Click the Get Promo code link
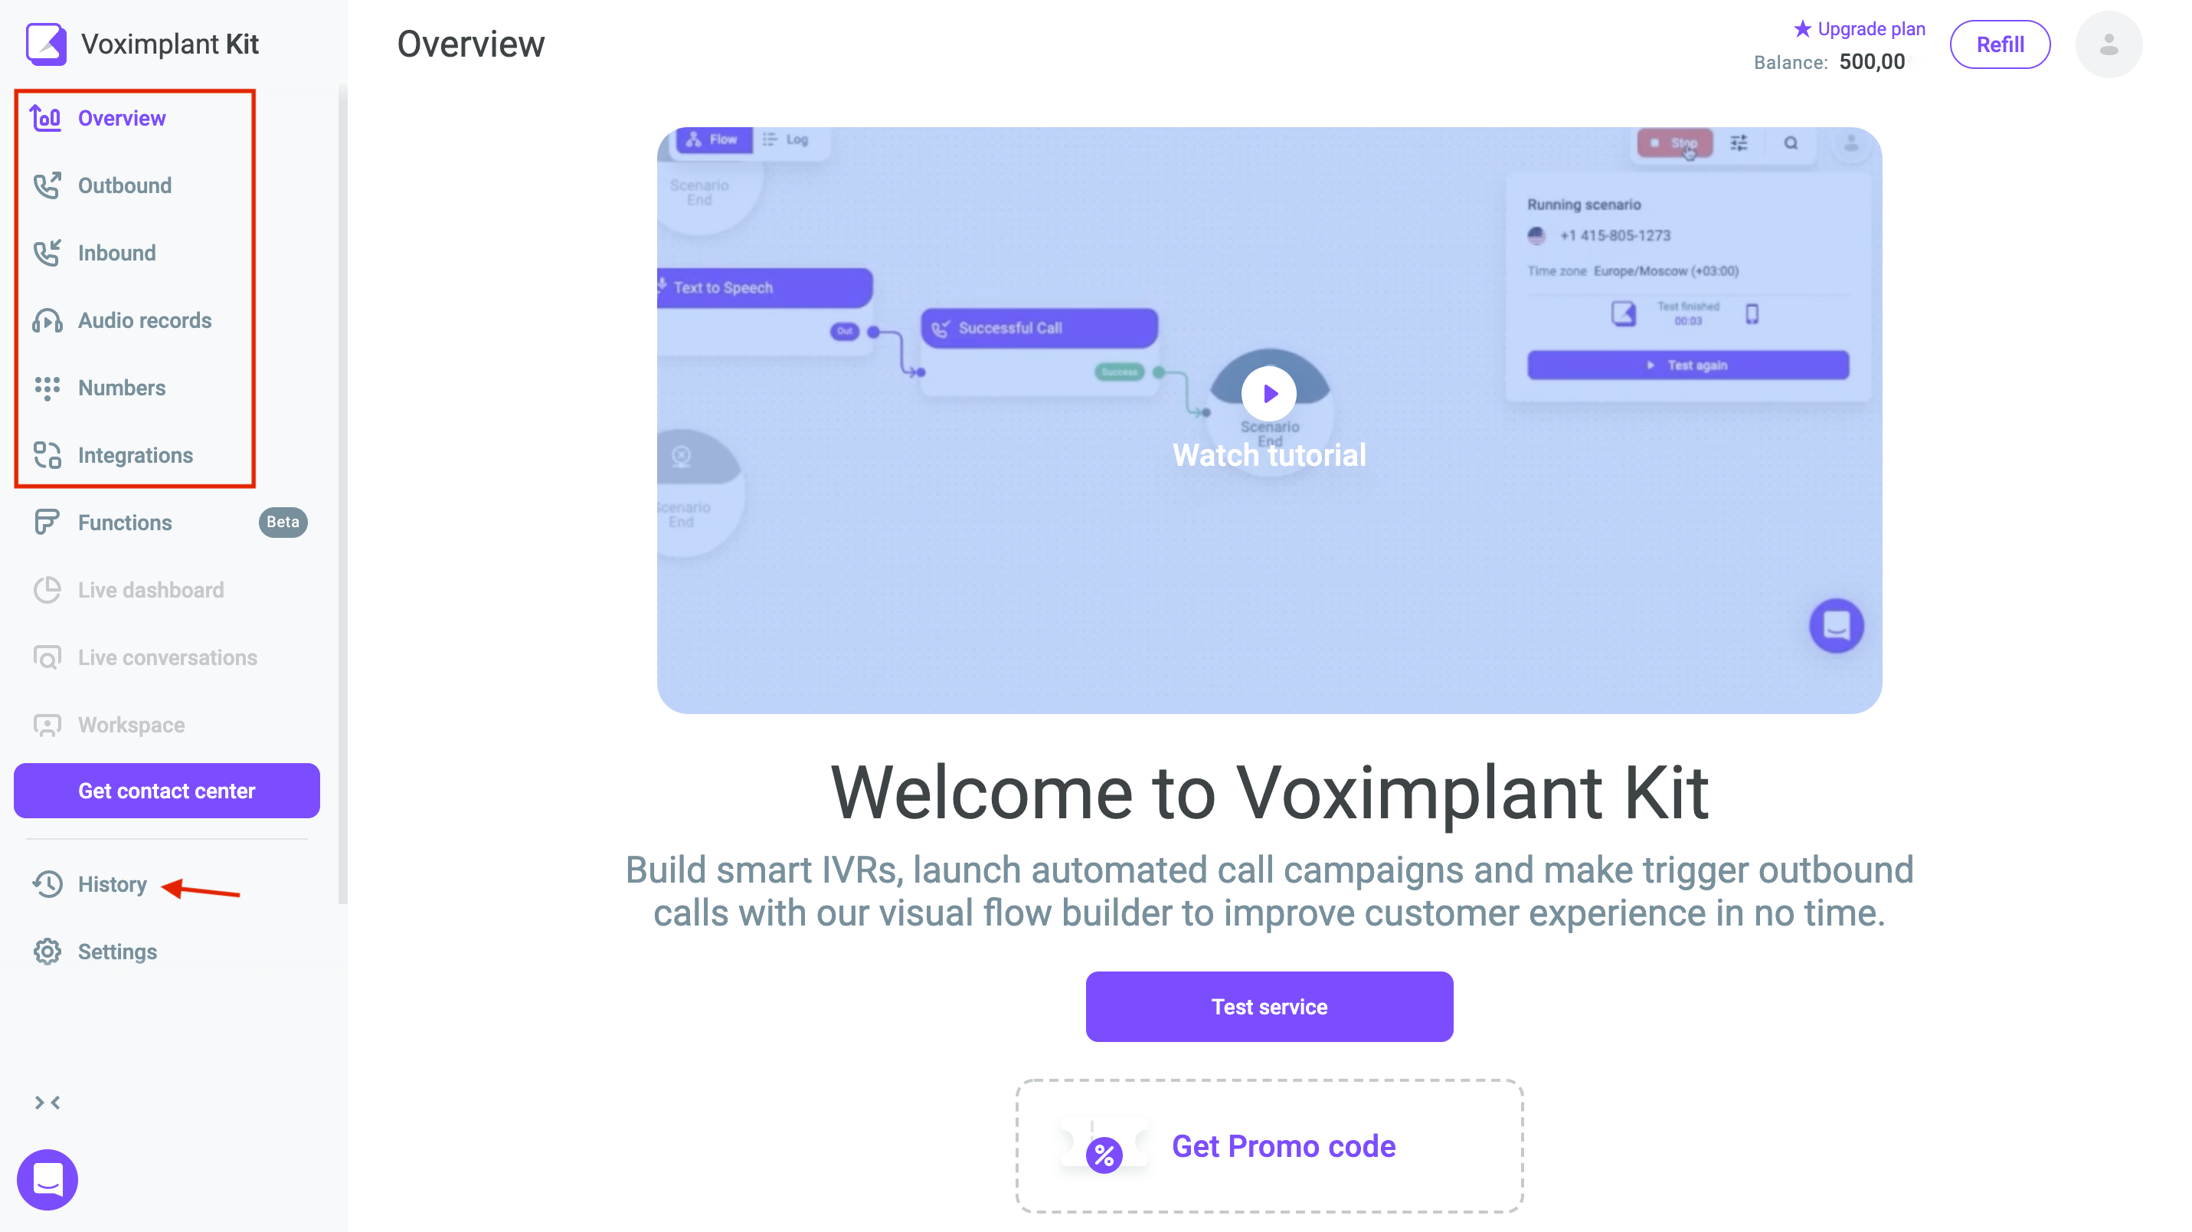Viewport: 2192px width, 1232px height. [1283, 1146]
